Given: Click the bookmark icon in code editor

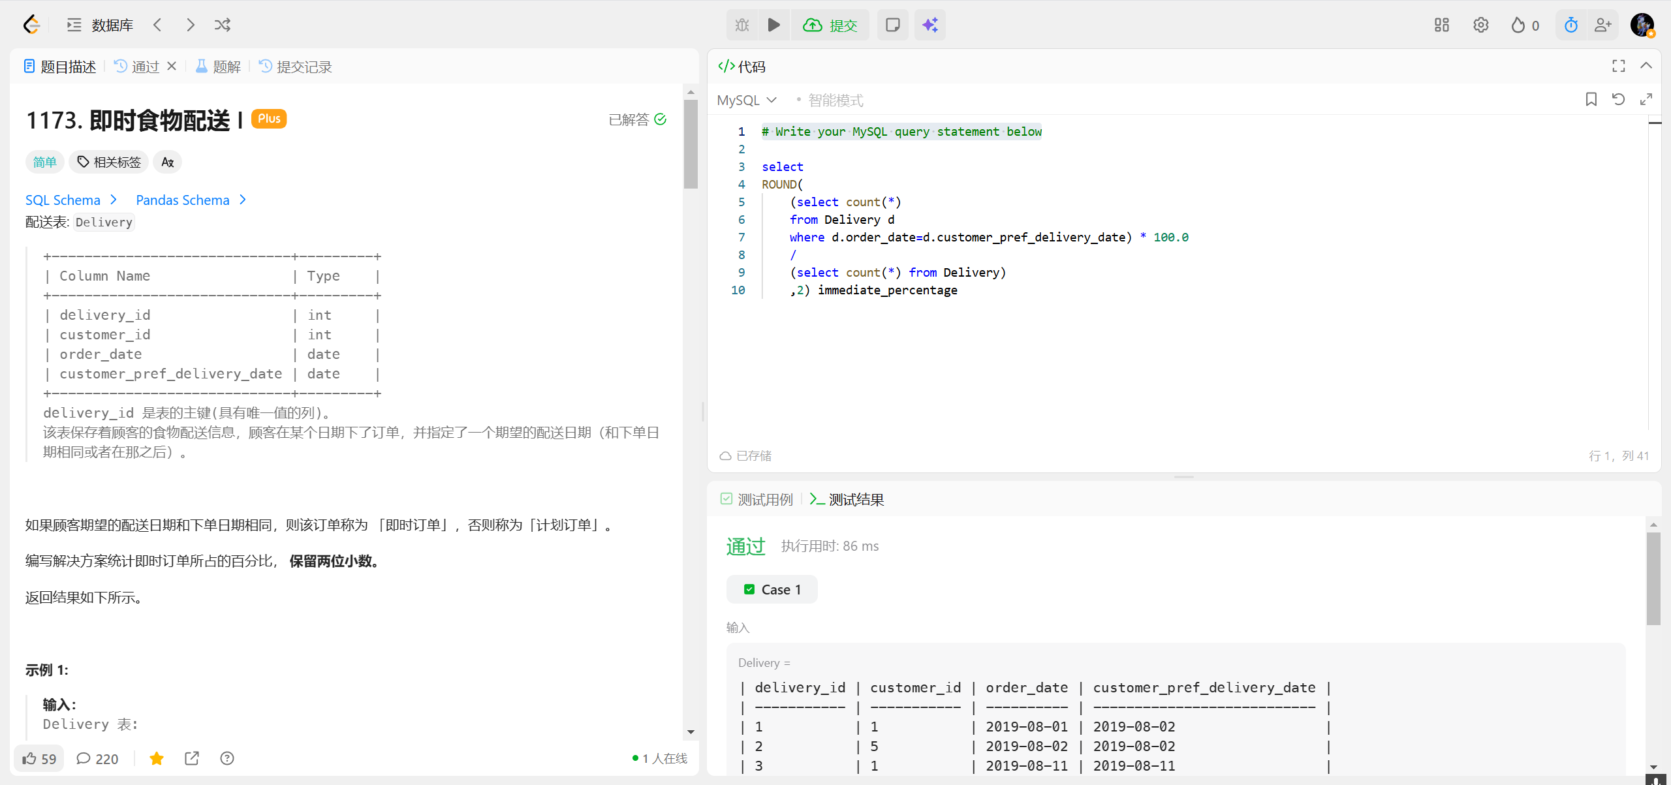Looking at the screenshot, I should point(1591,99).
